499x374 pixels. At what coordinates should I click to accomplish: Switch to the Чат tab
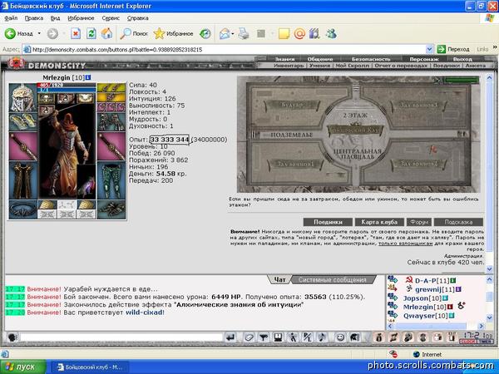click(x=279, y=279)
